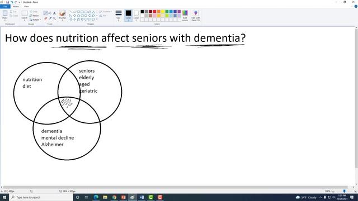The image size is (358, 201).
Task: Click Undo in the quick access toolbar
Action: pos(12,2)
